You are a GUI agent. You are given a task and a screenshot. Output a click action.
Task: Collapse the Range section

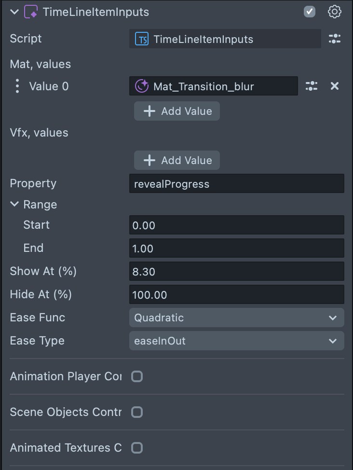(14, 205)
